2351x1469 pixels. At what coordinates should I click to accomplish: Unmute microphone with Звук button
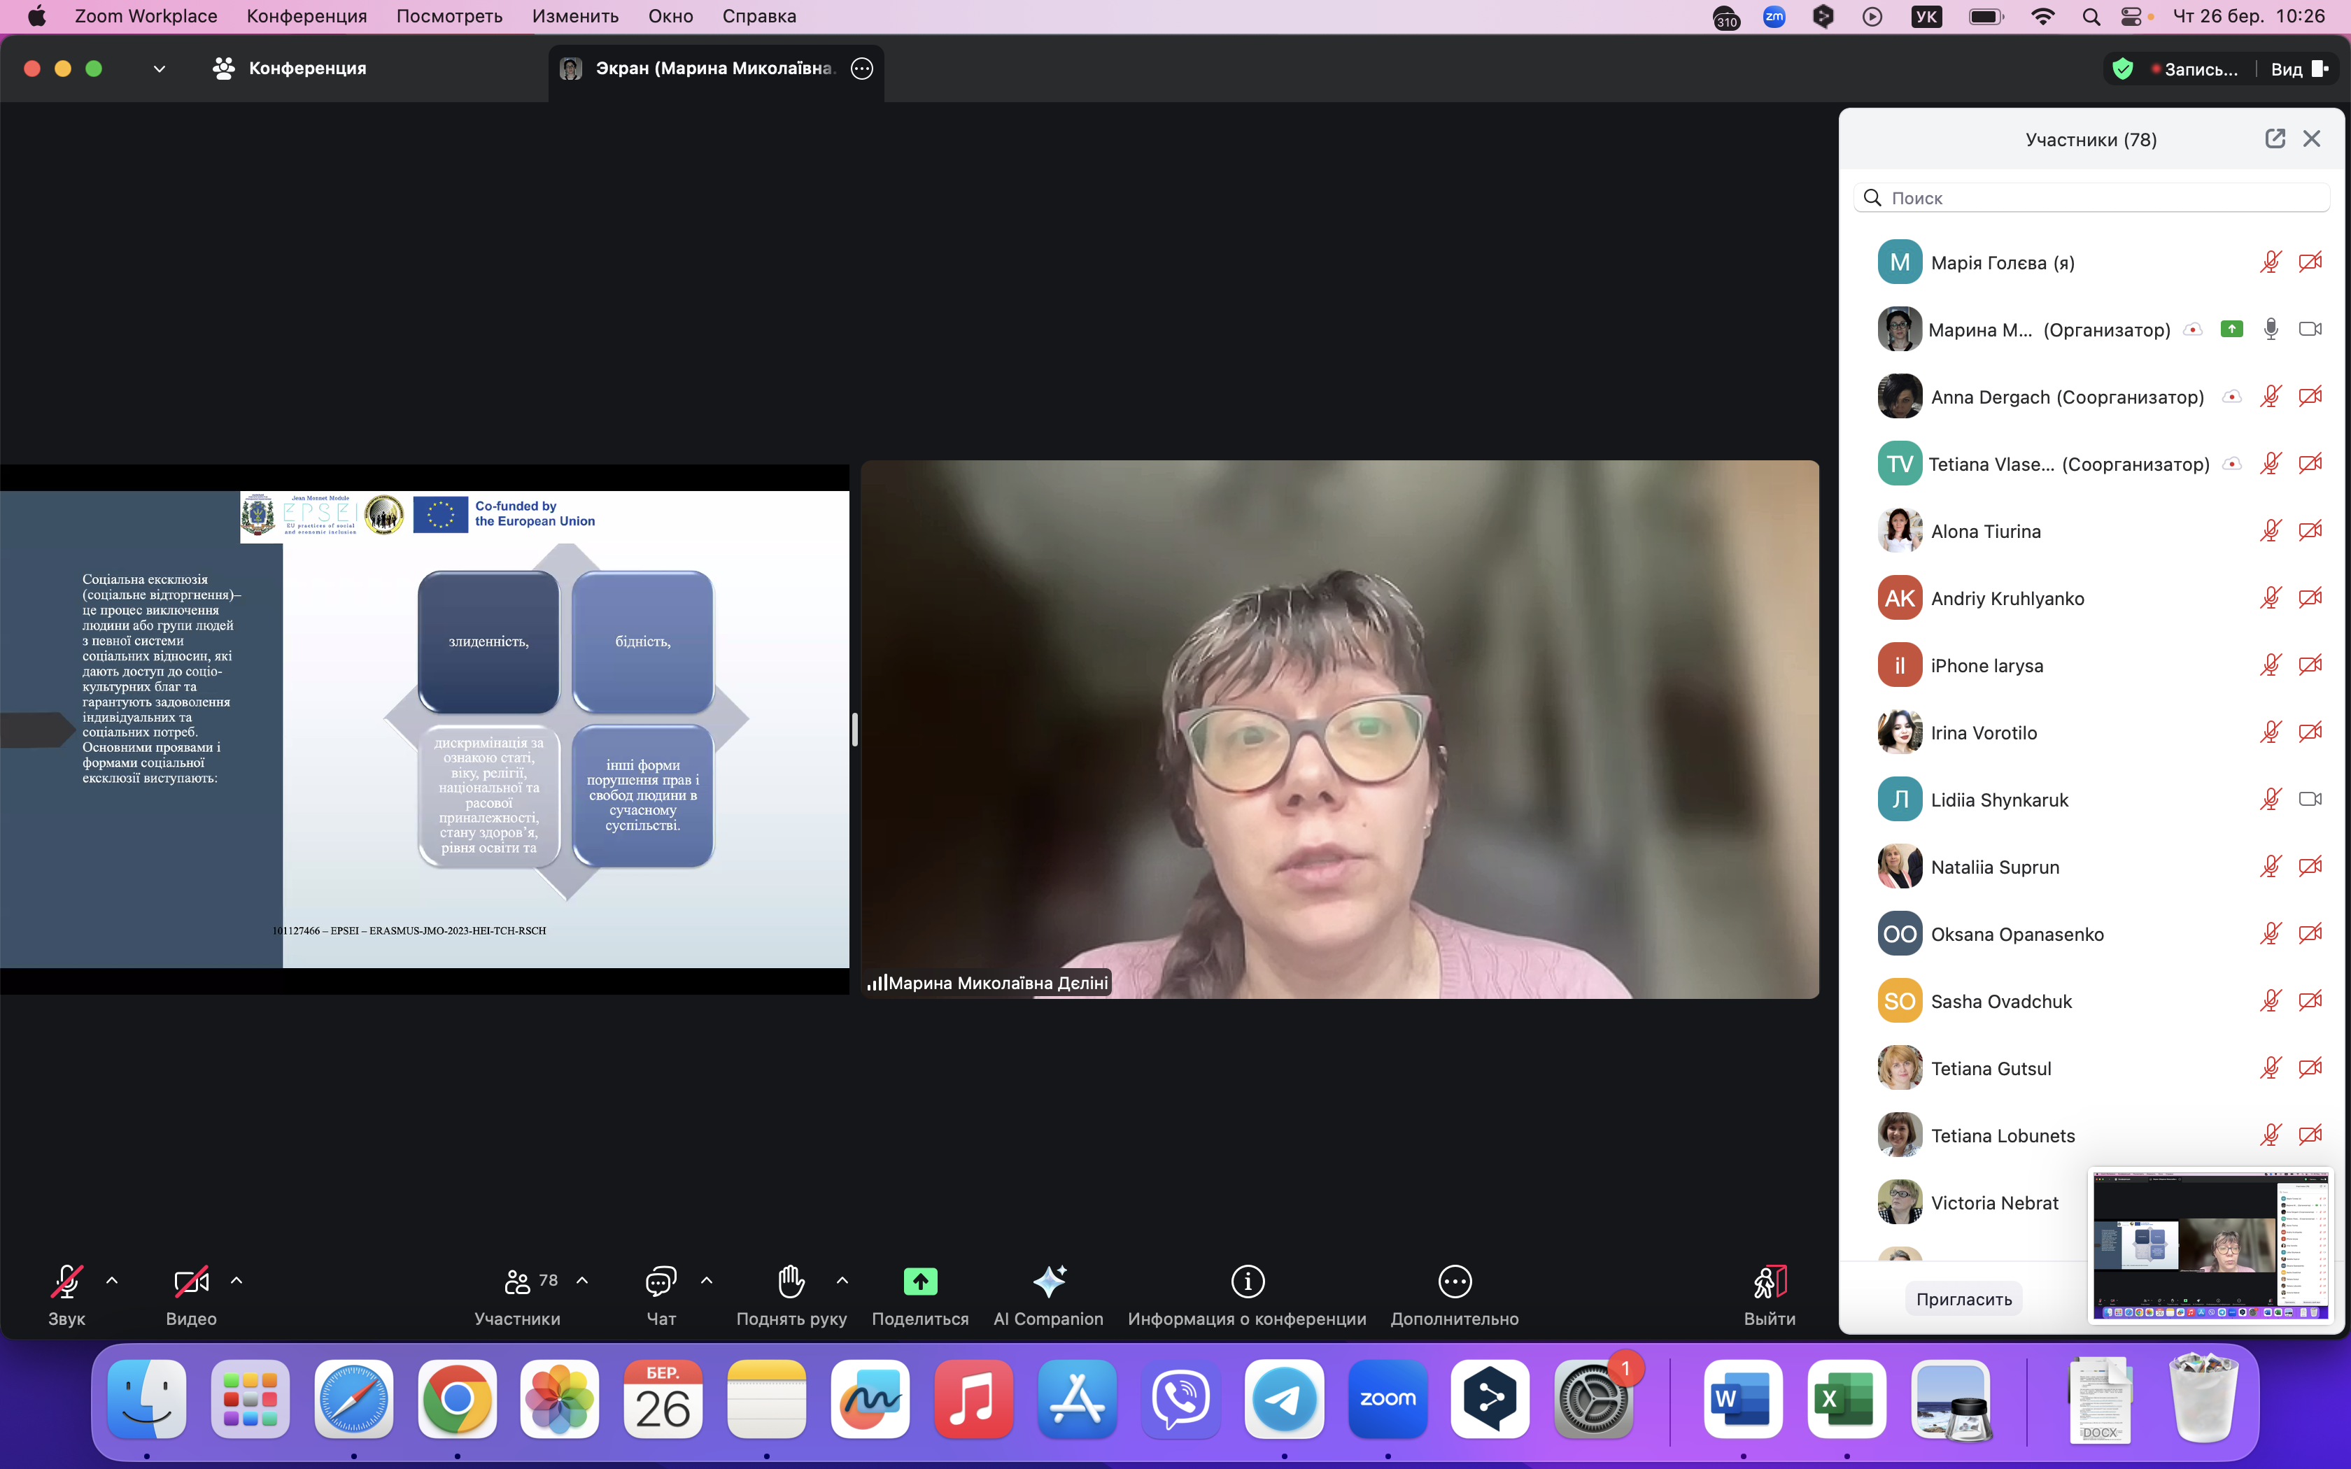click(x=66, y=1282)
